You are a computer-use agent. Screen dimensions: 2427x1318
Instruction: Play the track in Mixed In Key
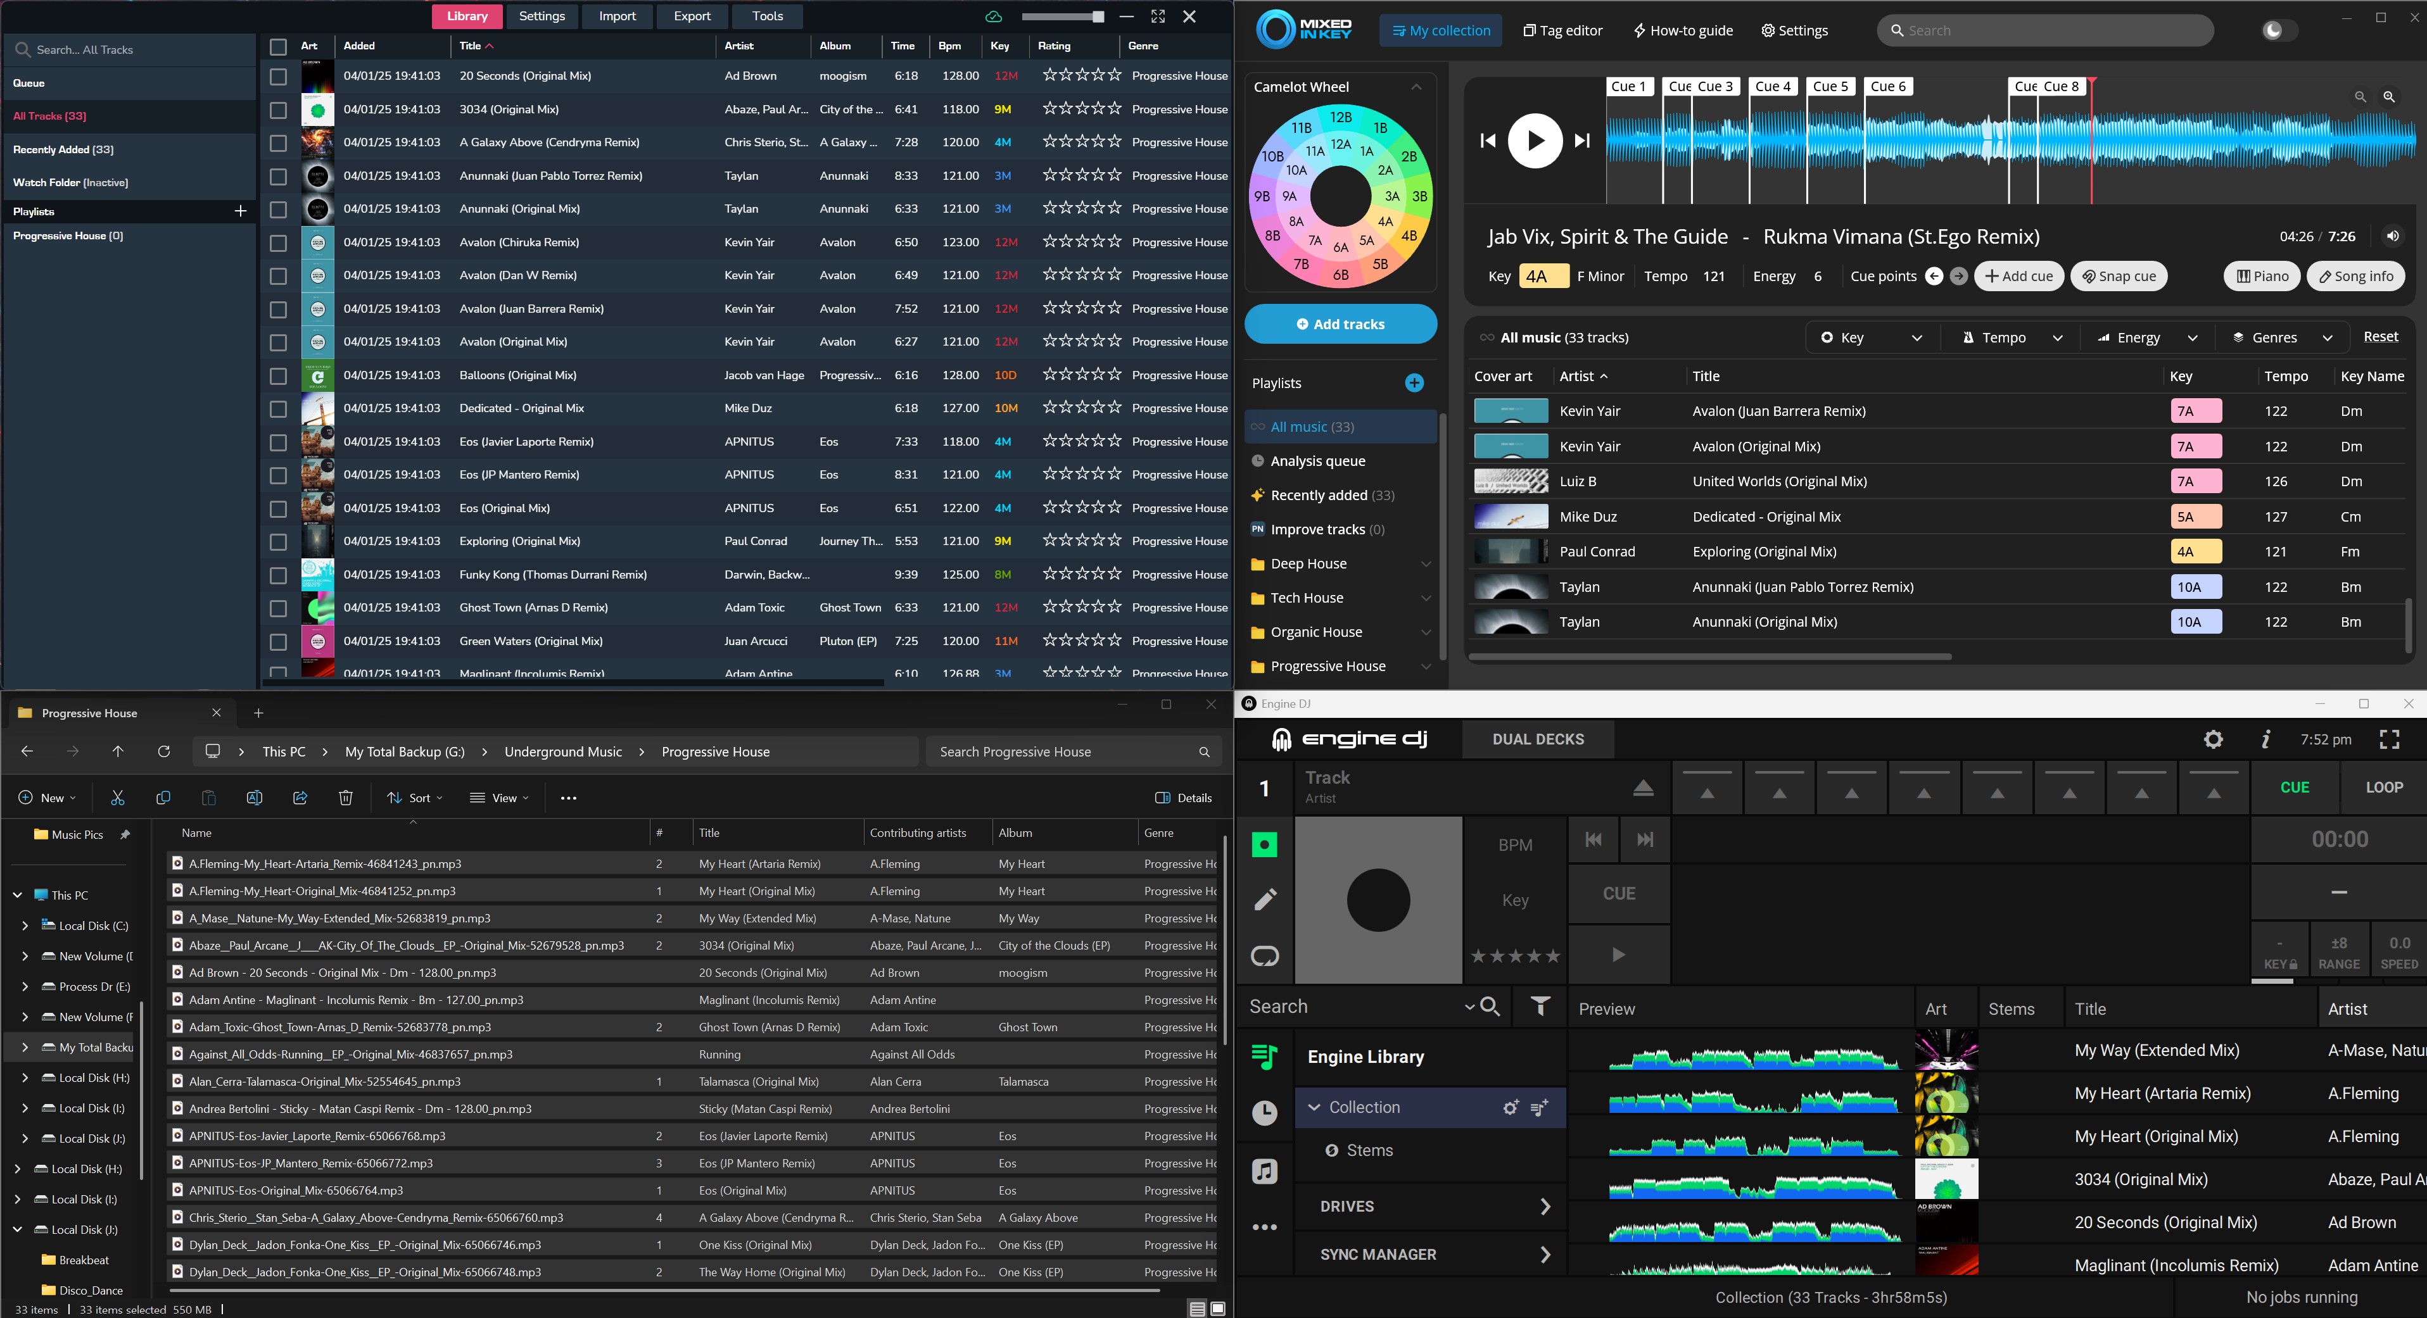tap(1535, 141)
